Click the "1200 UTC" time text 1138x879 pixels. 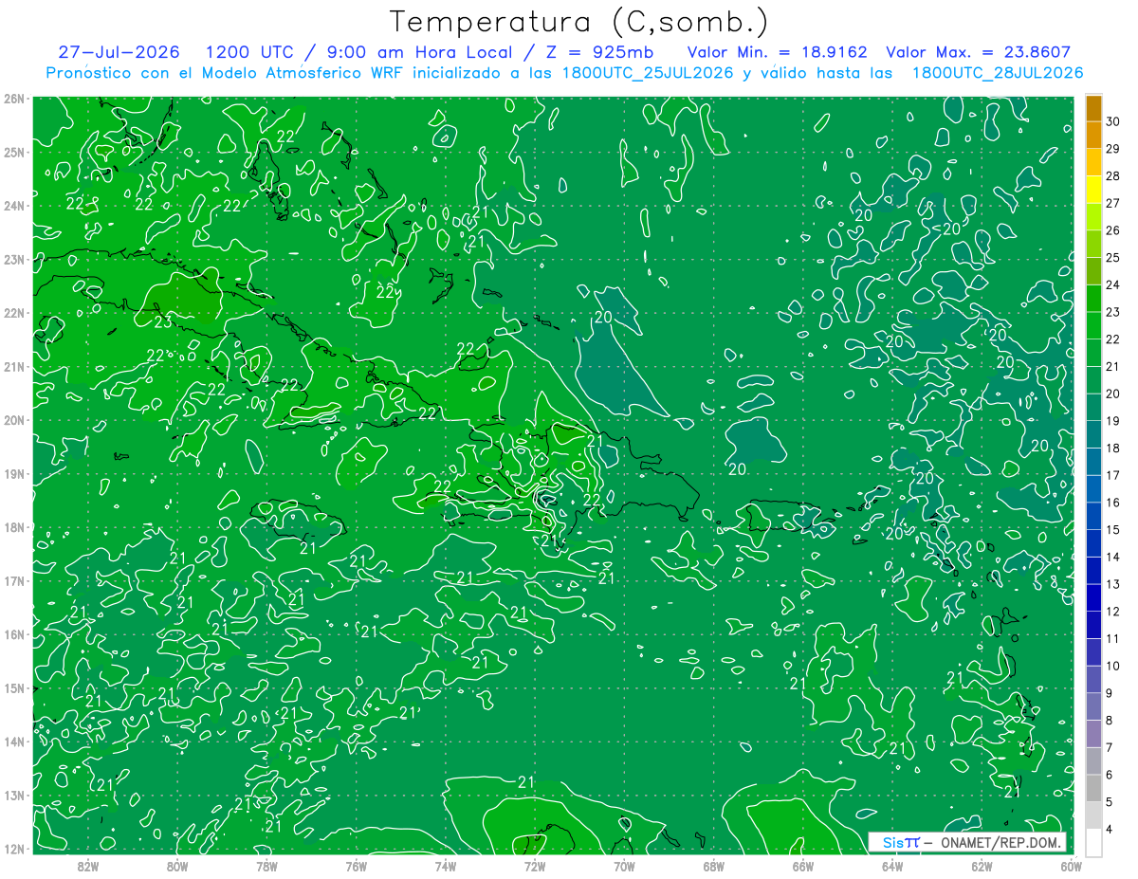coord(250,52)
